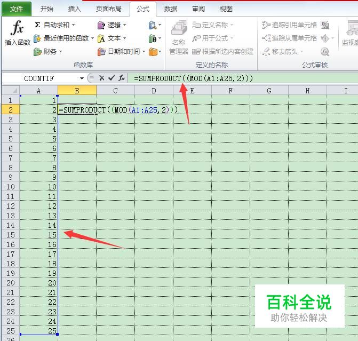Image resolution: width=358 pixels, height=341 pixels.
Task: Select column H header
Action: [307, 91]
